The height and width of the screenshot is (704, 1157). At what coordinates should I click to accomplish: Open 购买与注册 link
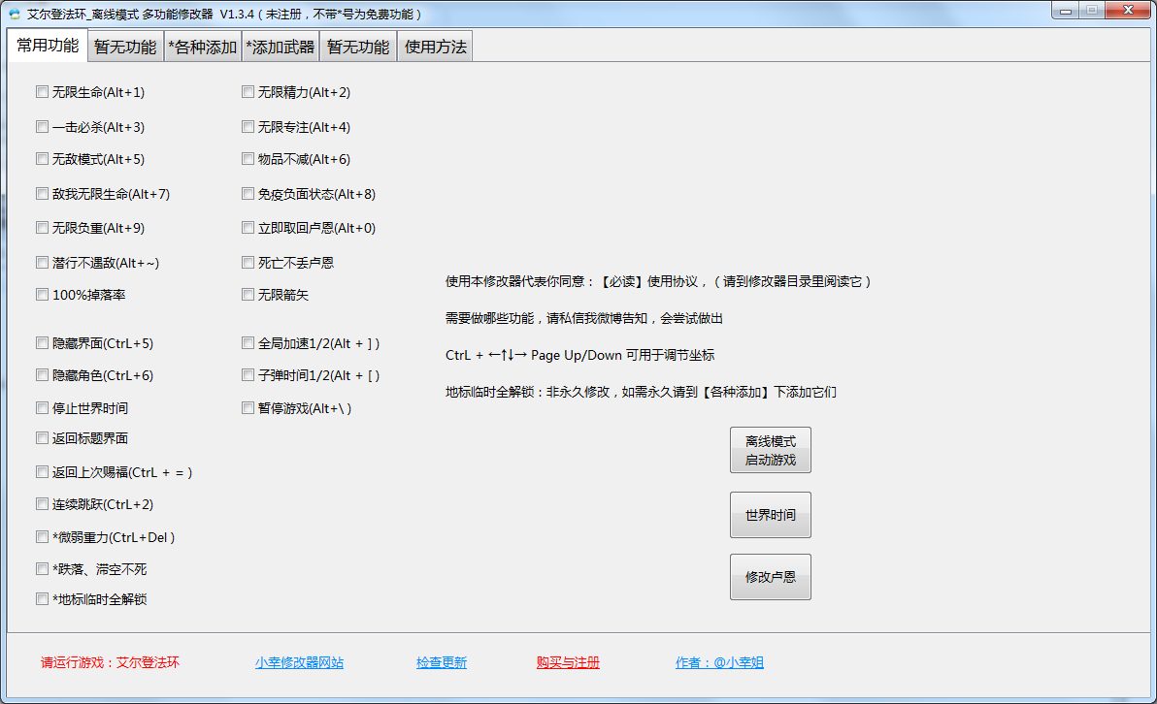[x=568, y=662]
